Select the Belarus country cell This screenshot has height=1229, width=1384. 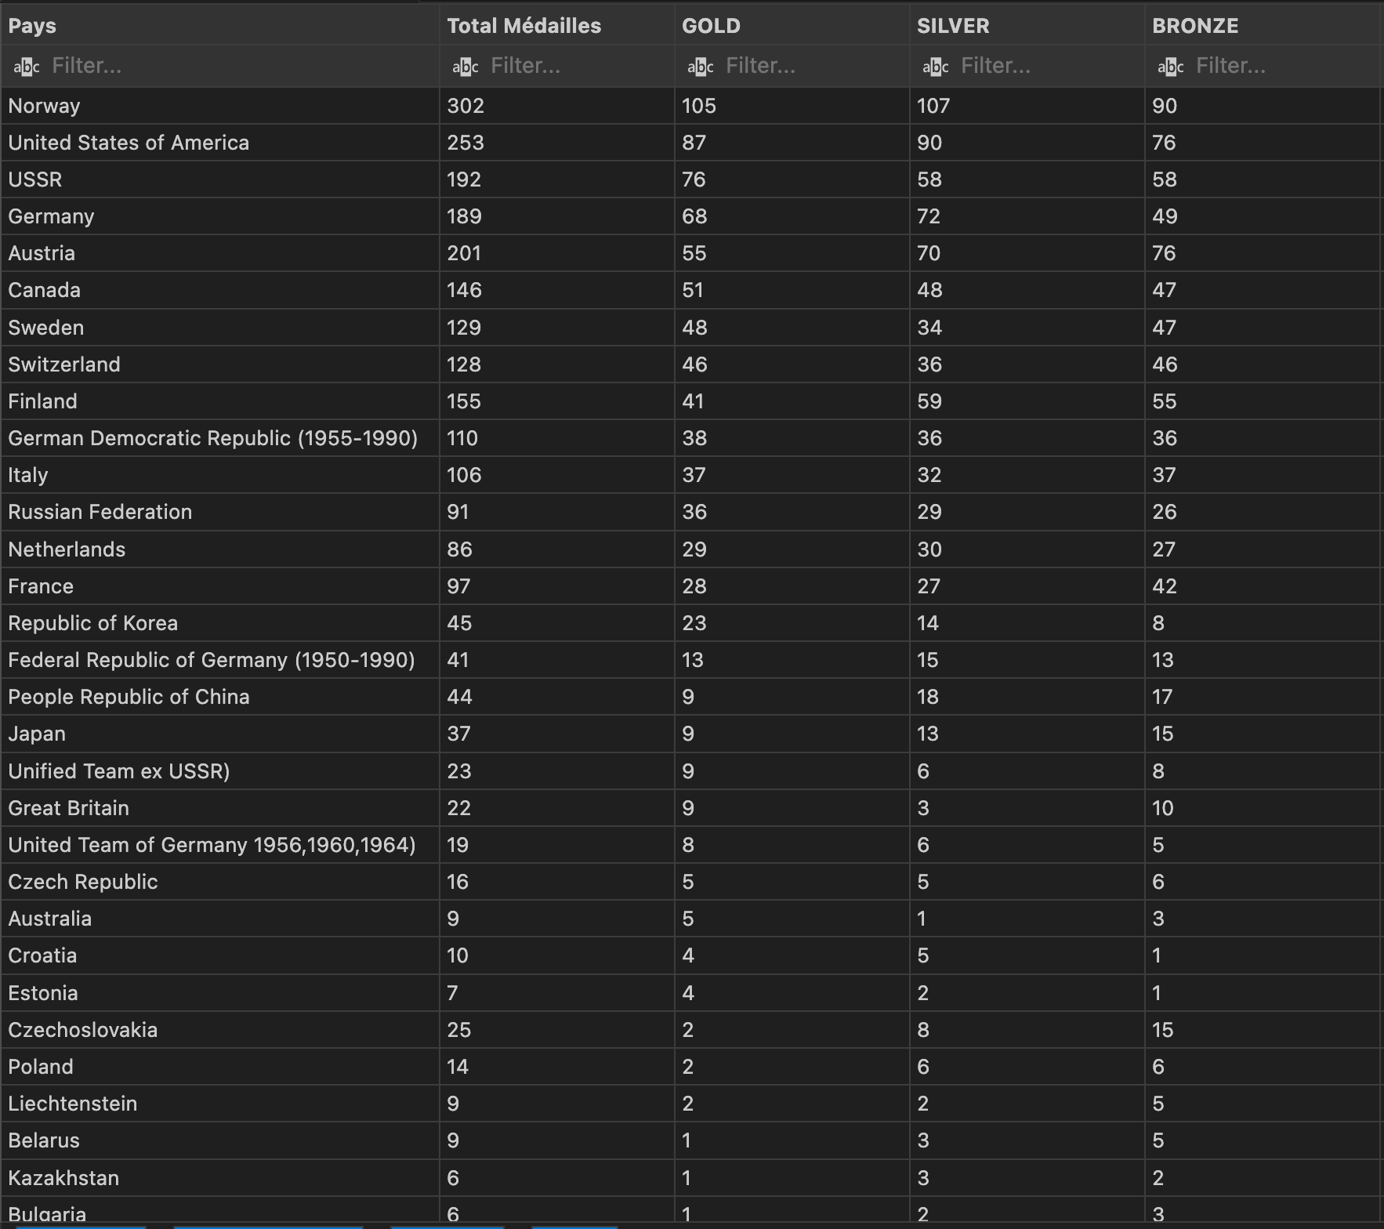click(x=219, y=1140)
